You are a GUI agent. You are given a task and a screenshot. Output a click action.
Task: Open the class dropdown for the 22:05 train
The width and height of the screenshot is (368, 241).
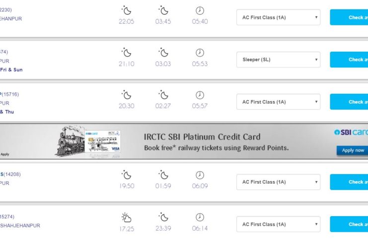pos(278,17)
